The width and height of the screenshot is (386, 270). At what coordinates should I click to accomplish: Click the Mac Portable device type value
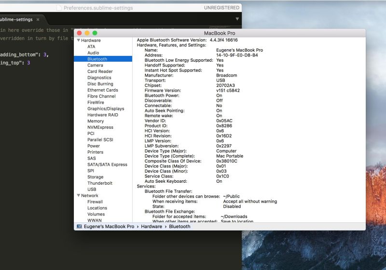pyautogui.click(x=230, y=156)
